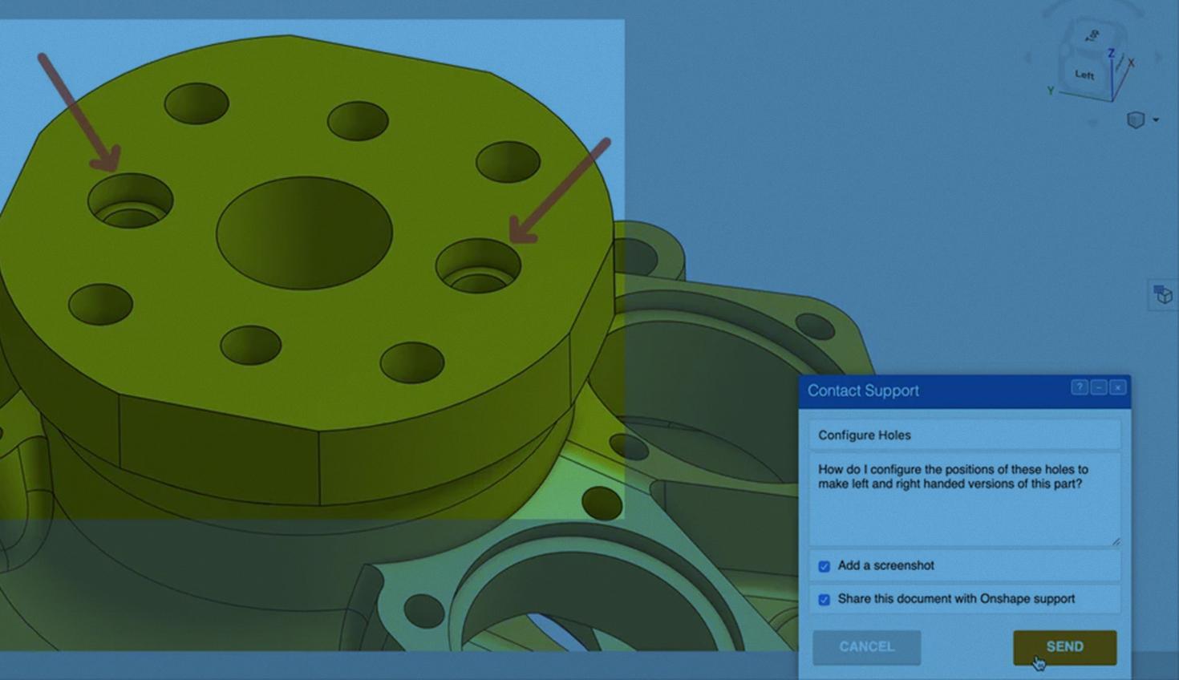Viewport: 1179px width, 680px height.
Task: Select the counterbored hole under the left arrow
Action: (130, 200)
